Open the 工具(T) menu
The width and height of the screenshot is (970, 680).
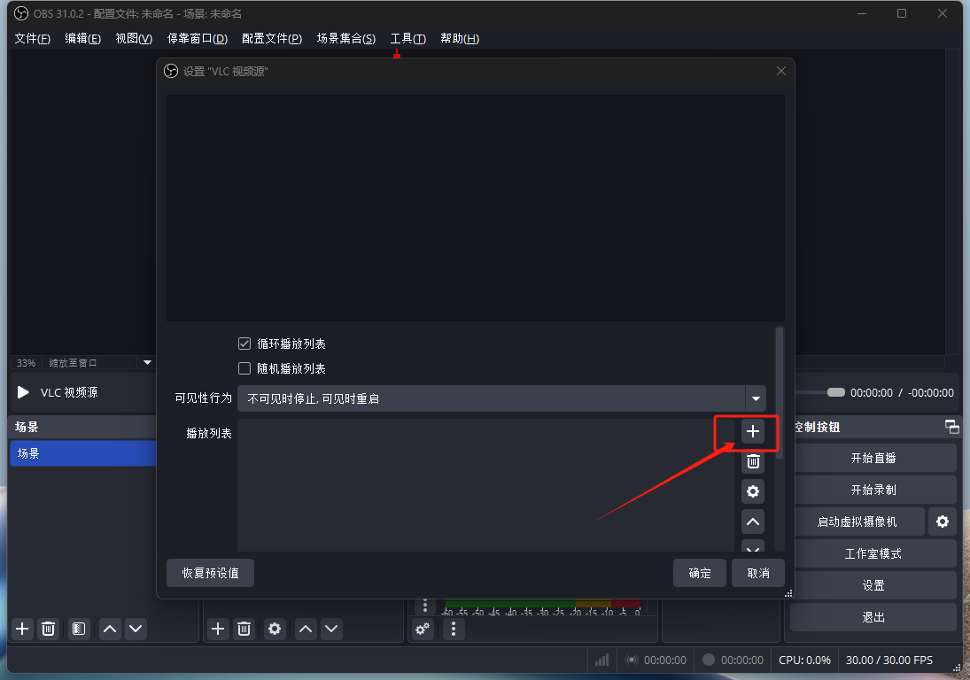(407, 38)
